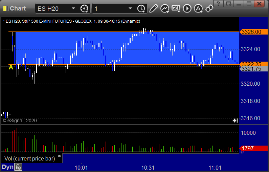
Task: Click the pop-out window dropdown button
Action: [x=229, y=4]
